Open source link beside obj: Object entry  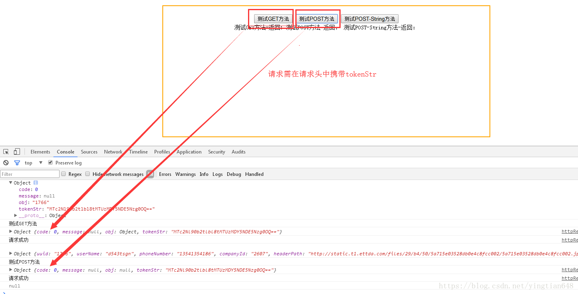pos(570,232)
